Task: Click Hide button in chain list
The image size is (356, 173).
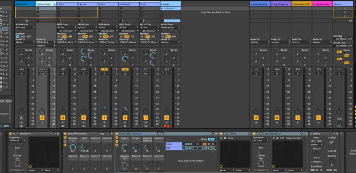Action: point(211,139)
